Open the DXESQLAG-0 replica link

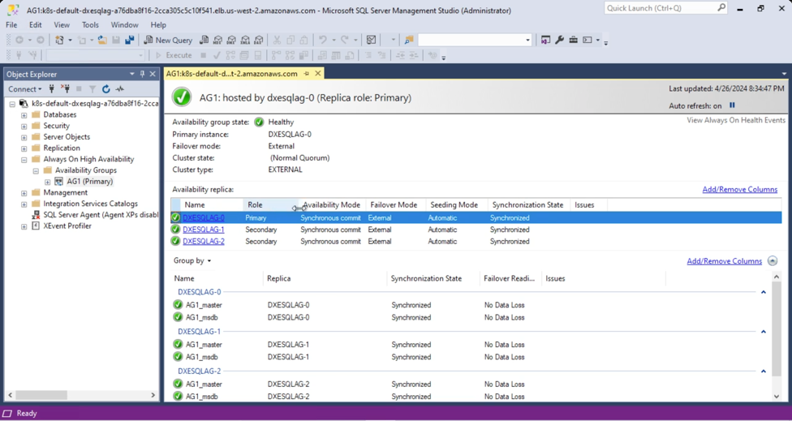click(x=204, y=217)
